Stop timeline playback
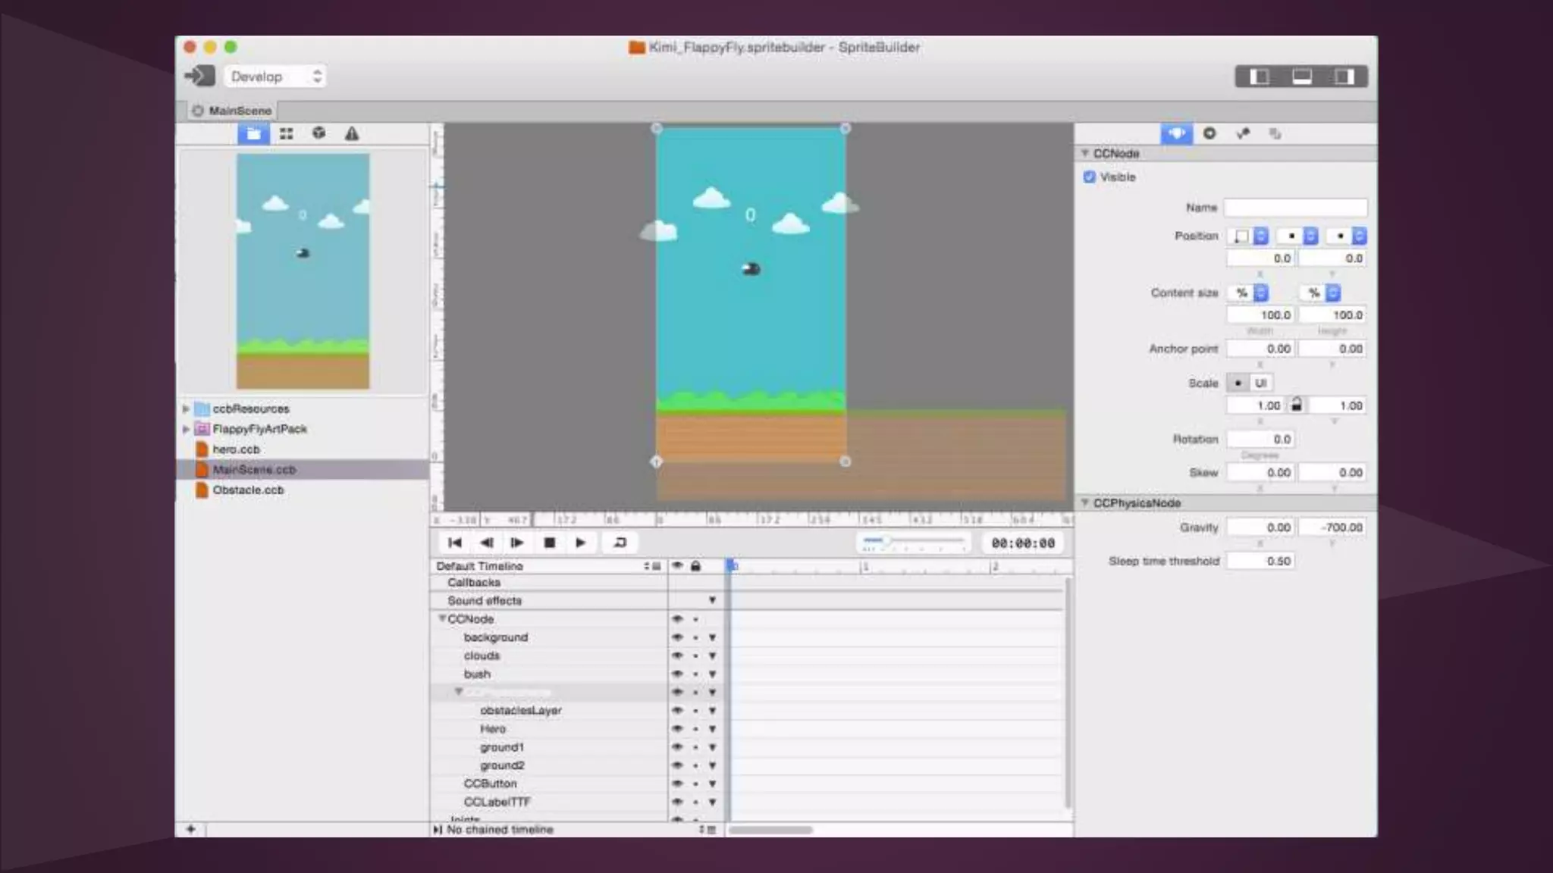This screenshot has height=873, width=1553. 550,543
